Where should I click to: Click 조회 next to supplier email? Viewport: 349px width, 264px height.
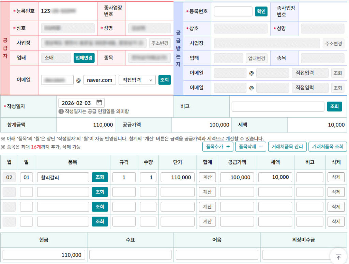tap(164, 80)
